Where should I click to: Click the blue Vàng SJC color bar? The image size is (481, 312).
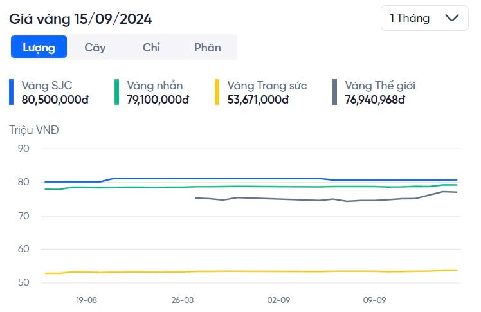tap(12, 92)
